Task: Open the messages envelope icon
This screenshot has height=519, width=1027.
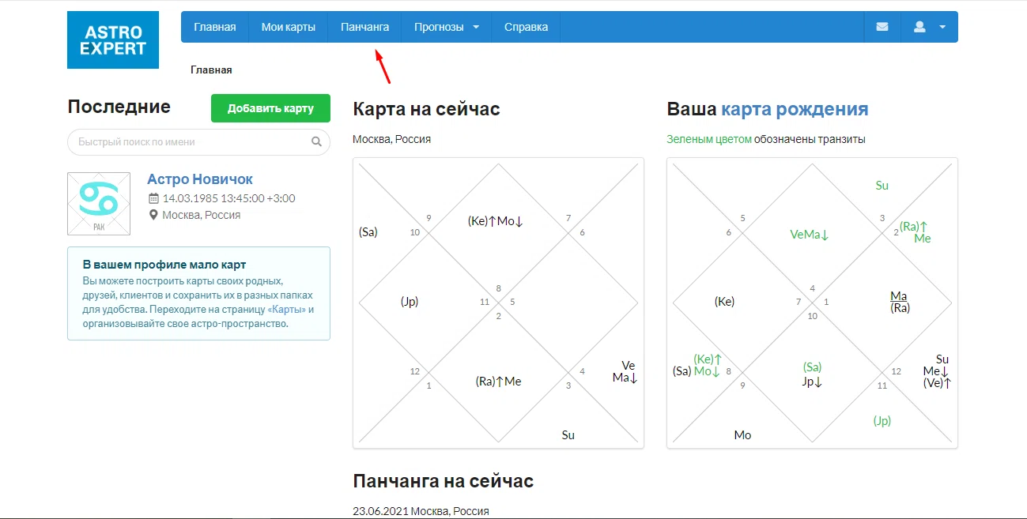Action: [882, 27]
